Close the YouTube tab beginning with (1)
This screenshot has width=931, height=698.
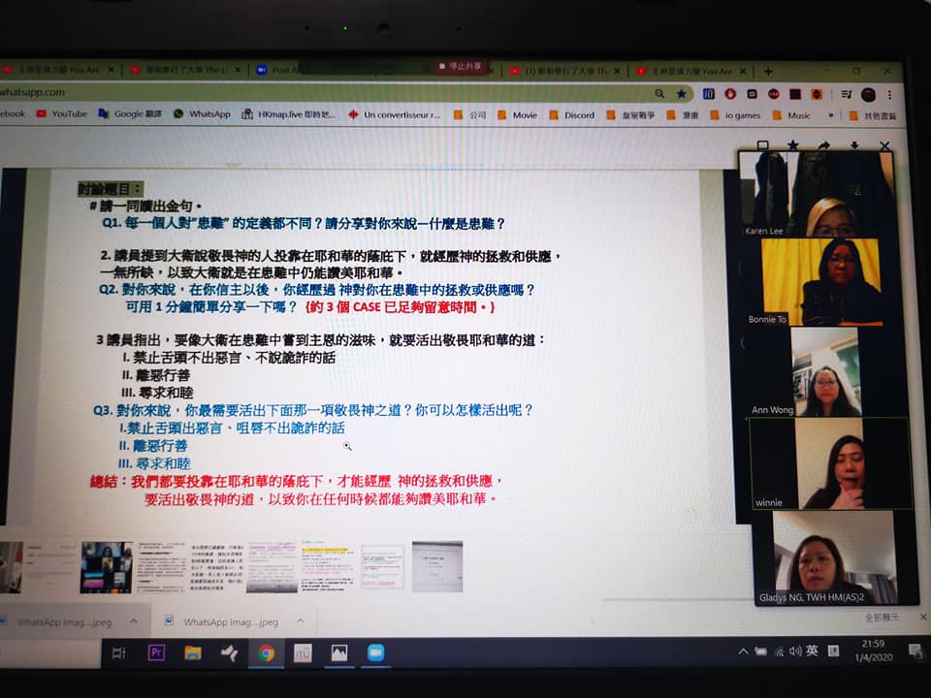617,71
